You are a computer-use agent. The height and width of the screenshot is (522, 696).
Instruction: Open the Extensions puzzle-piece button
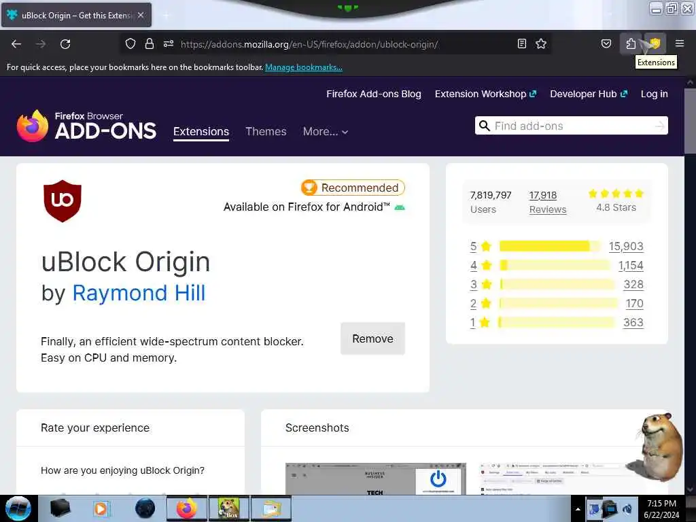click(631, 43)
